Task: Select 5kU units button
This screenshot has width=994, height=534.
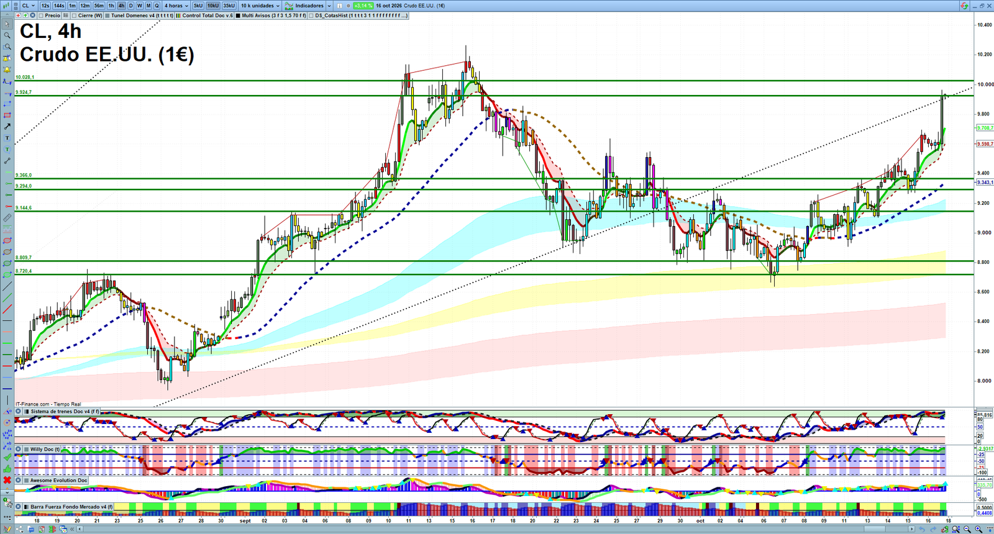Action: click(x=198, y=6)
